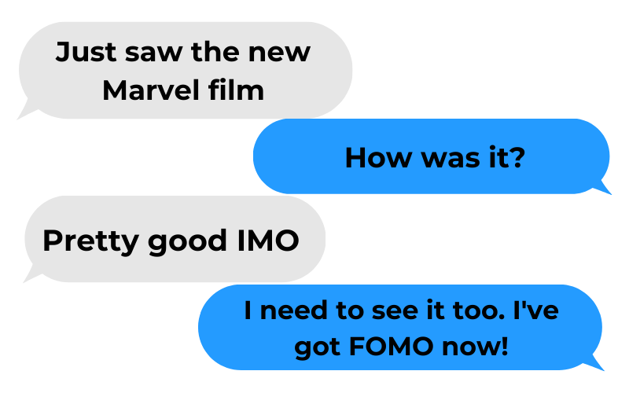Click the word 'need' in last bubble
The image size is (629, 393).
(293, 310)
